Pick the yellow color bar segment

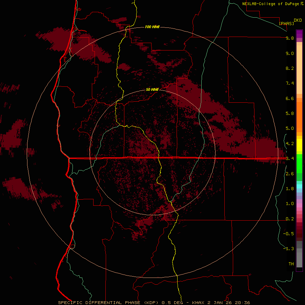point(299,145)
